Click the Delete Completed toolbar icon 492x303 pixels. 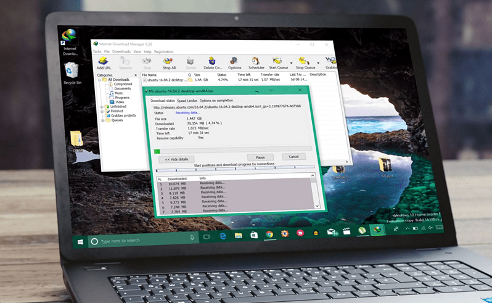tap(213, 62)
